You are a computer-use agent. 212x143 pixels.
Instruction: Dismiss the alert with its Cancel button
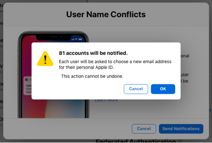(x=136, y=89)
